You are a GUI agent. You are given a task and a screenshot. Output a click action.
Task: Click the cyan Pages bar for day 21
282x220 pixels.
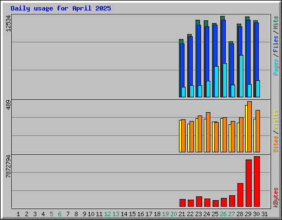183,92
